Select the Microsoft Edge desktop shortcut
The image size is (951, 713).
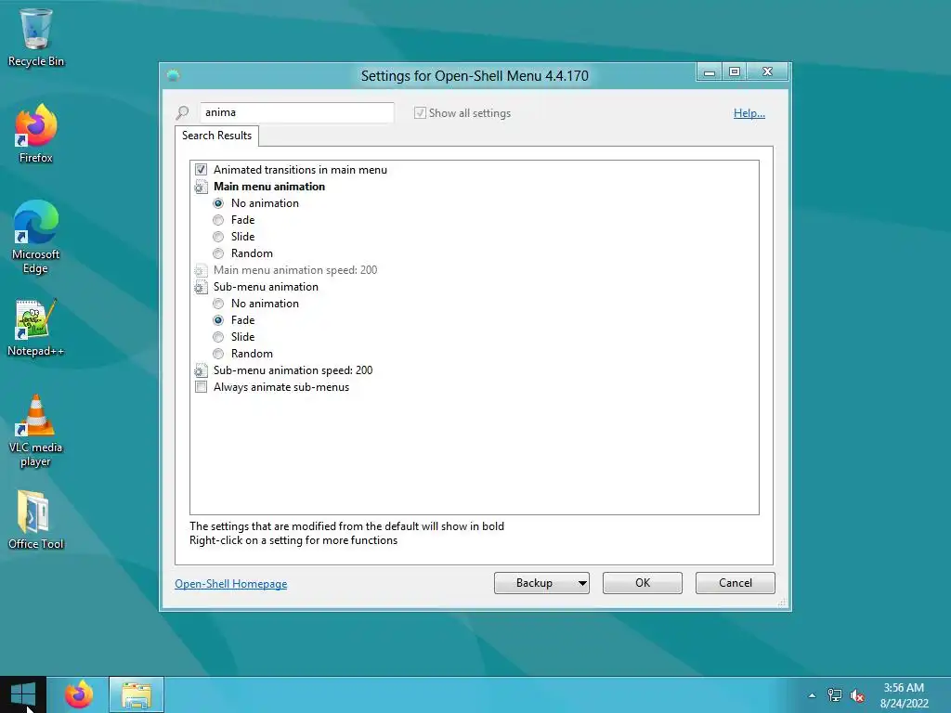36,237
